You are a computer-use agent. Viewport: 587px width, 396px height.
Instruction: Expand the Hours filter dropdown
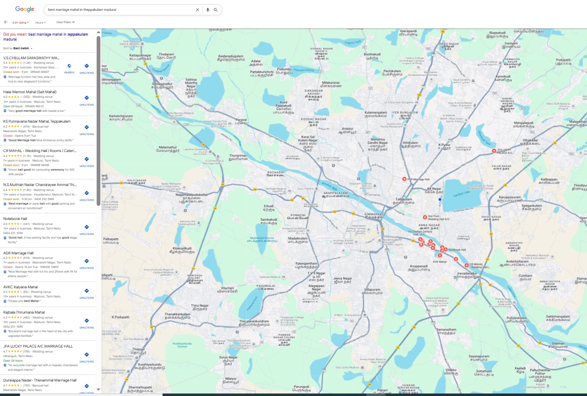click(x=40, y=22)
